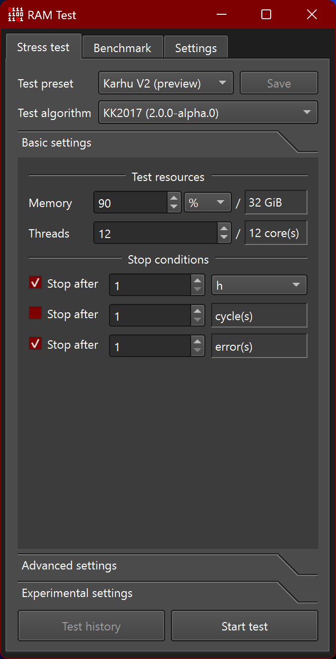Screen dimensions: 336x659
Task: Click the RAM Test app icon in title bar
Action: point(16,15)
